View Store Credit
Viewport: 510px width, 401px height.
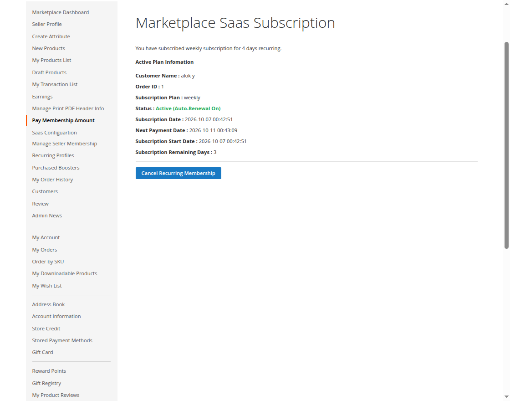(x=46, y=329)
